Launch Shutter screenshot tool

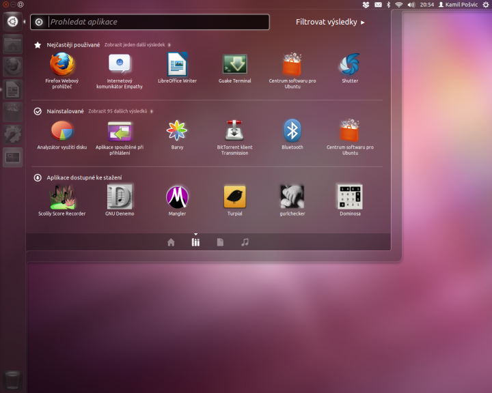(x=350, y=68)
